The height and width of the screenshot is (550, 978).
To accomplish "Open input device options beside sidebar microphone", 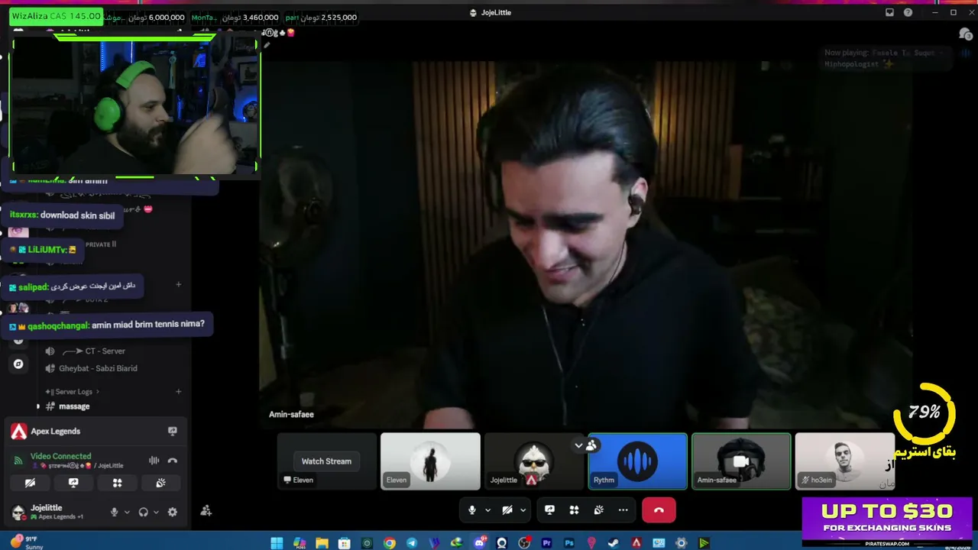I will (x=126, y=512).
